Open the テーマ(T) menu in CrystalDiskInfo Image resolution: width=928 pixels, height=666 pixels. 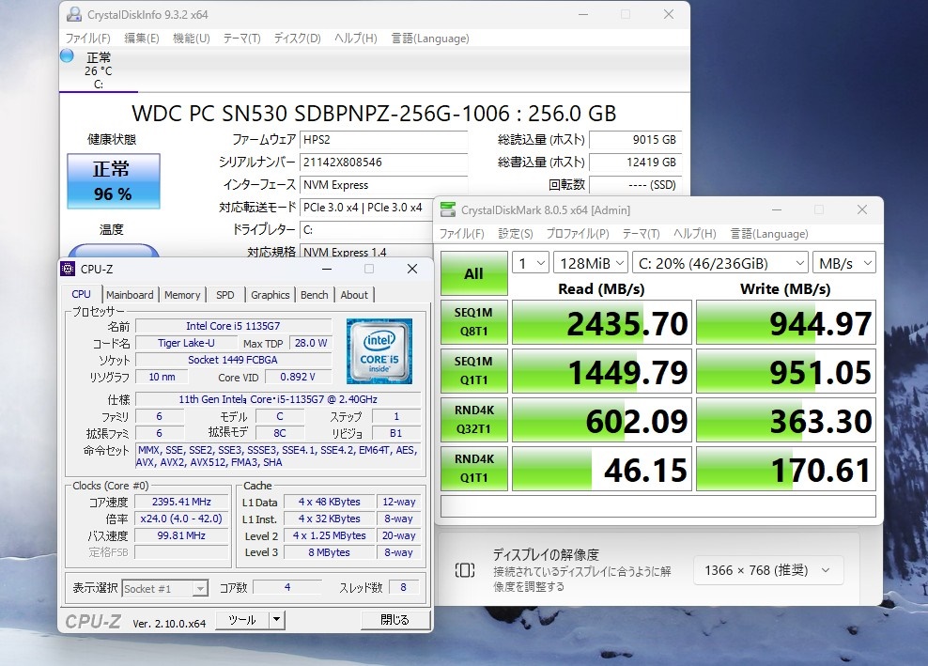pyautogui.click(x=241, y=39)
